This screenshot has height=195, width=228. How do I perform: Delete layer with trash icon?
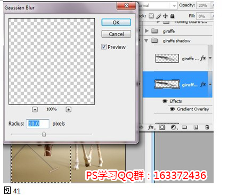point(207,127)
